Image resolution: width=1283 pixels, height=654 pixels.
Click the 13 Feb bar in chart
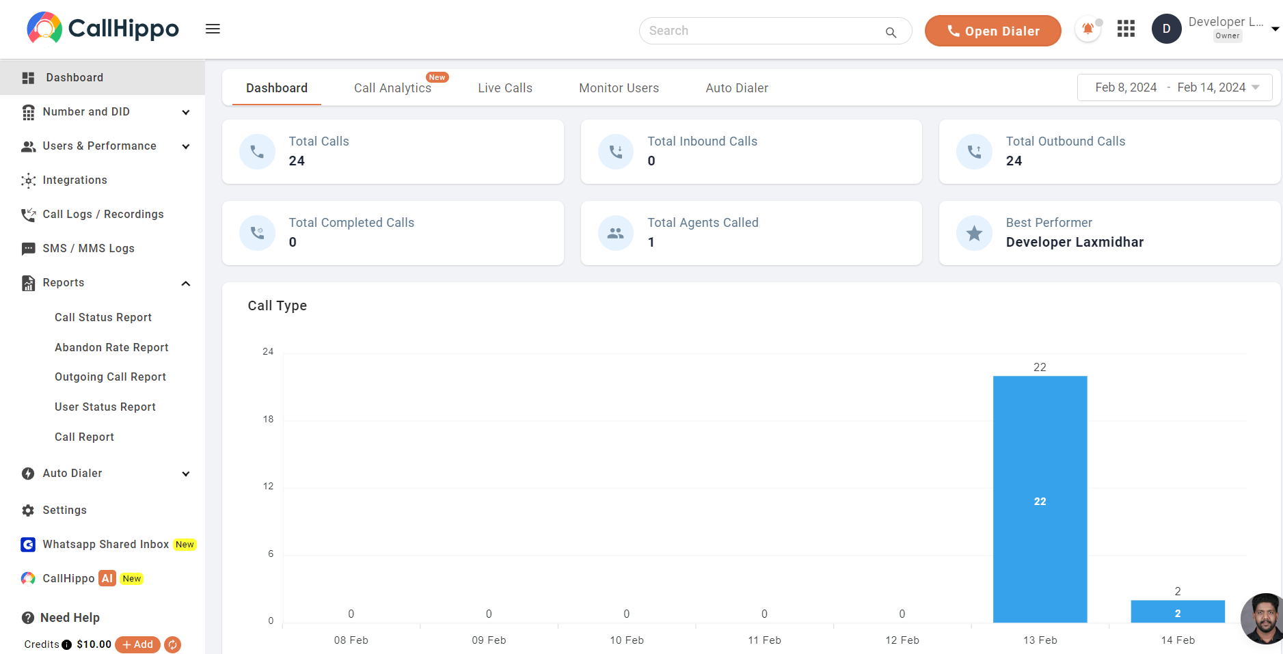(1040, 499)
